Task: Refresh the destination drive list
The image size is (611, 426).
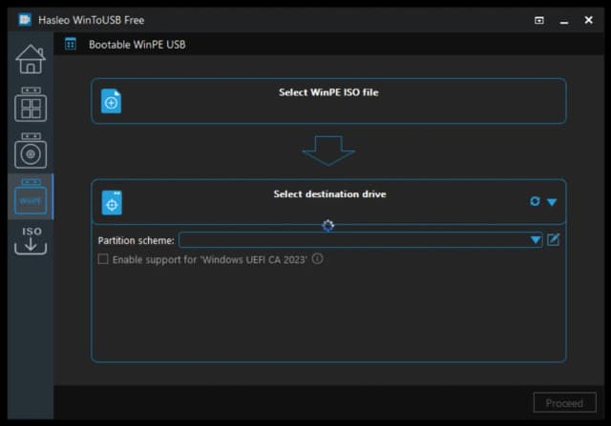Action: pos(535,201)
